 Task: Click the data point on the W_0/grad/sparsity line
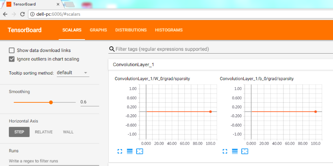click(210, 112)
